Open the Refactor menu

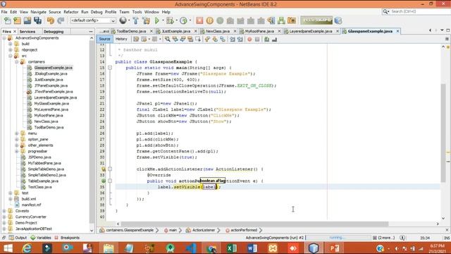70,12
